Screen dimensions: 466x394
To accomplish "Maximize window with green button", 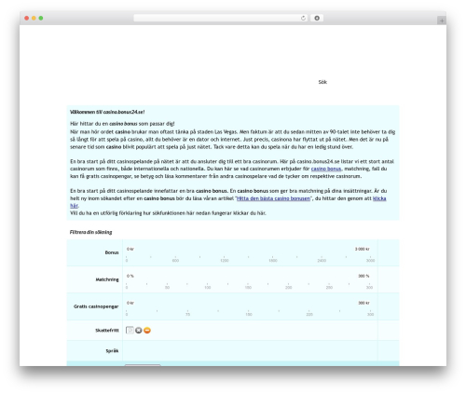I will coord(41,19).
